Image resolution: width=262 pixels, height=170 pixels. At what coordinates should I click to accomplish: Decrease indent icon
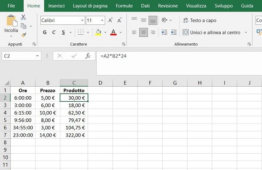click(164, 32)
